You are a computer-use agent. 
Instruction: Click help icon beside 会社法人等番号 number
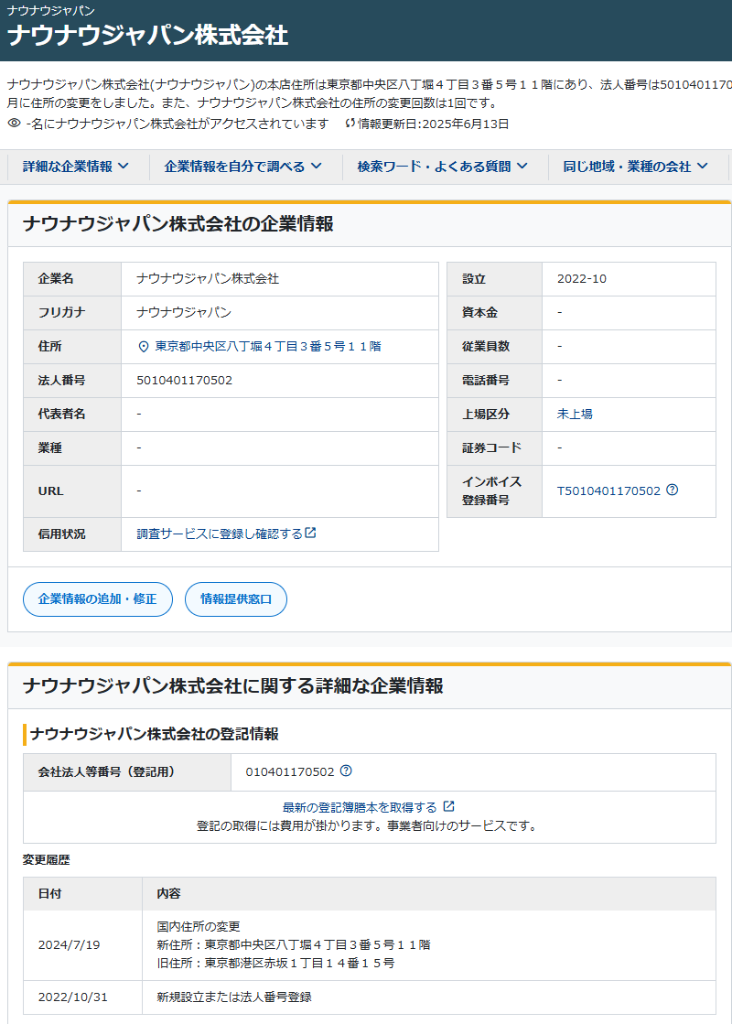click(x=346, y=771)
